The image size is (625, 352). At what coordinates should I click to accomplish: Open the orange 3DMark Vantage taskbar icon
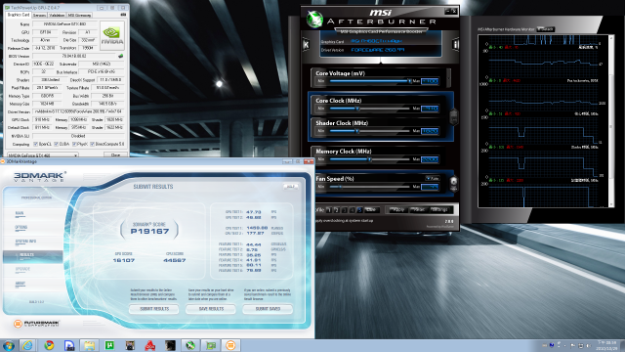[230, 345]
